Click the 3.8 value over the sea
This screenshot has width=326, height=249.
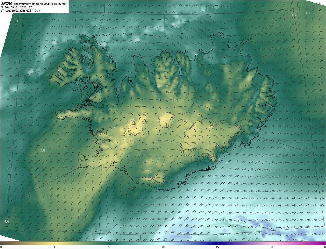click(43, 150)
